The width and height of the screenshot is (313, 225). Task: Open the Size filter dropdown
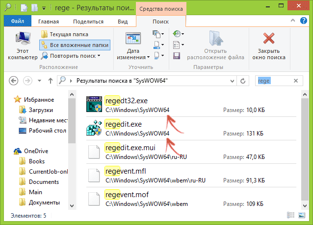tap(159, 45)
